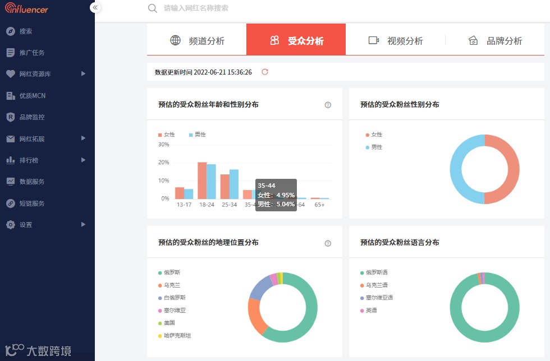Open 优质MCN menu item
Screen dimensions: 550x361
click(33, 96)
